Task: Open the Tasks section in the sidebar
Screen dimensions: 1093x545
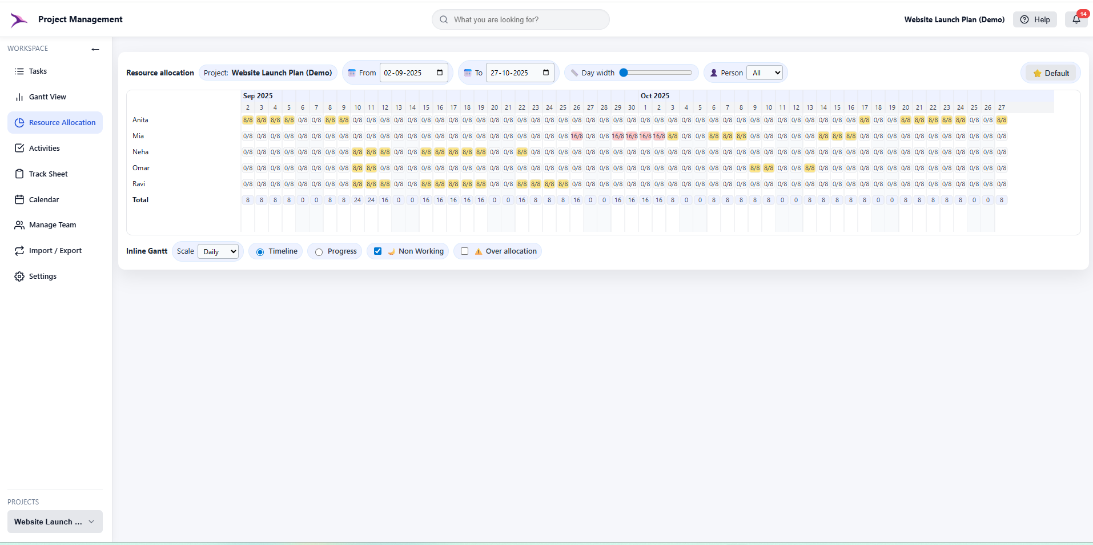Action: tap(19, 71)
